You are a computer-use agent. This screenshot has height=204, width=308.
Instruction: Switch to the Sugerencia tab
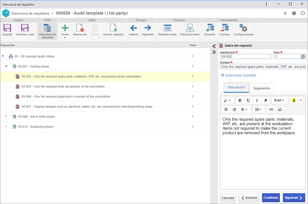(261, 88)
